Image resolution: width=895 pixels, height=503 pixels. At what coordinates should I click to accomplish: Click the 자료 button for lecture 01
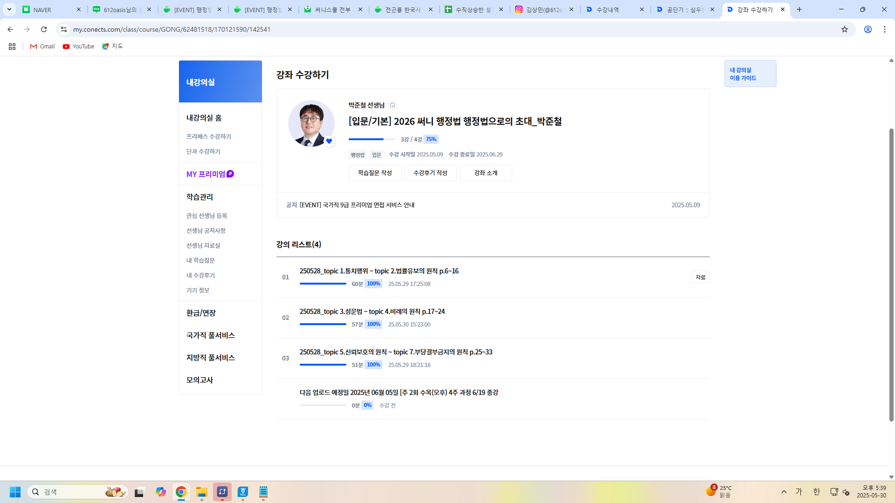tap(700, 277)
